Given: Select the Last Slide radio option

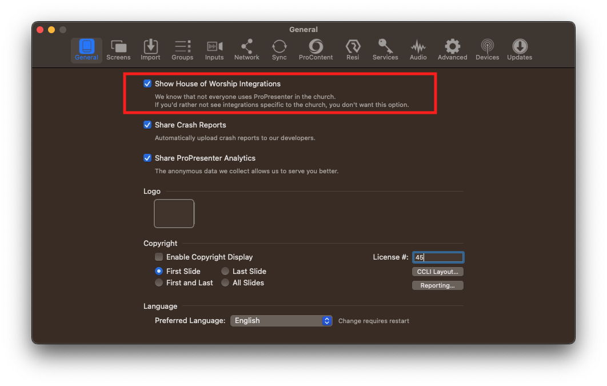Looking at the screenshot, I should pyautogui.click(x=225, y=271).
